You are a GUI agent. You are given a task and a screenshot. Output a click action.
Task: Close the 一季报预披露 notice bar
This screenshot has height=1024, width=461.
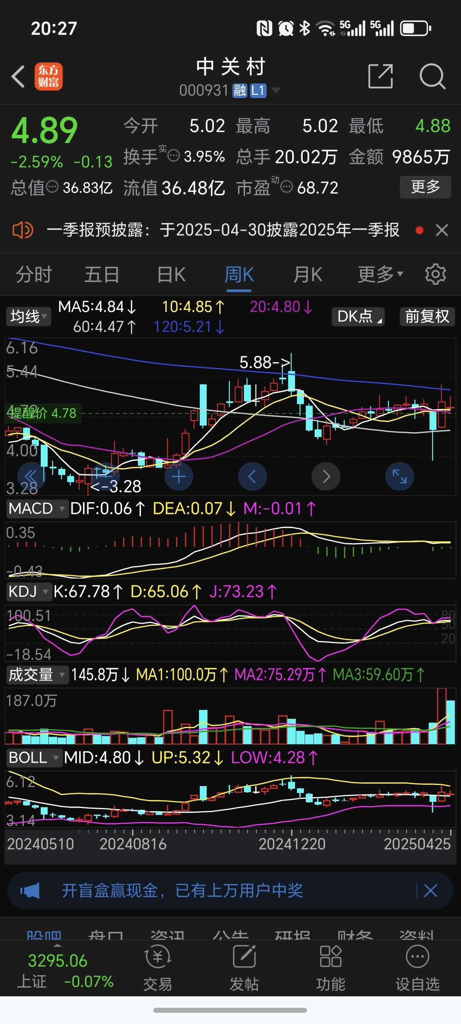442,230
